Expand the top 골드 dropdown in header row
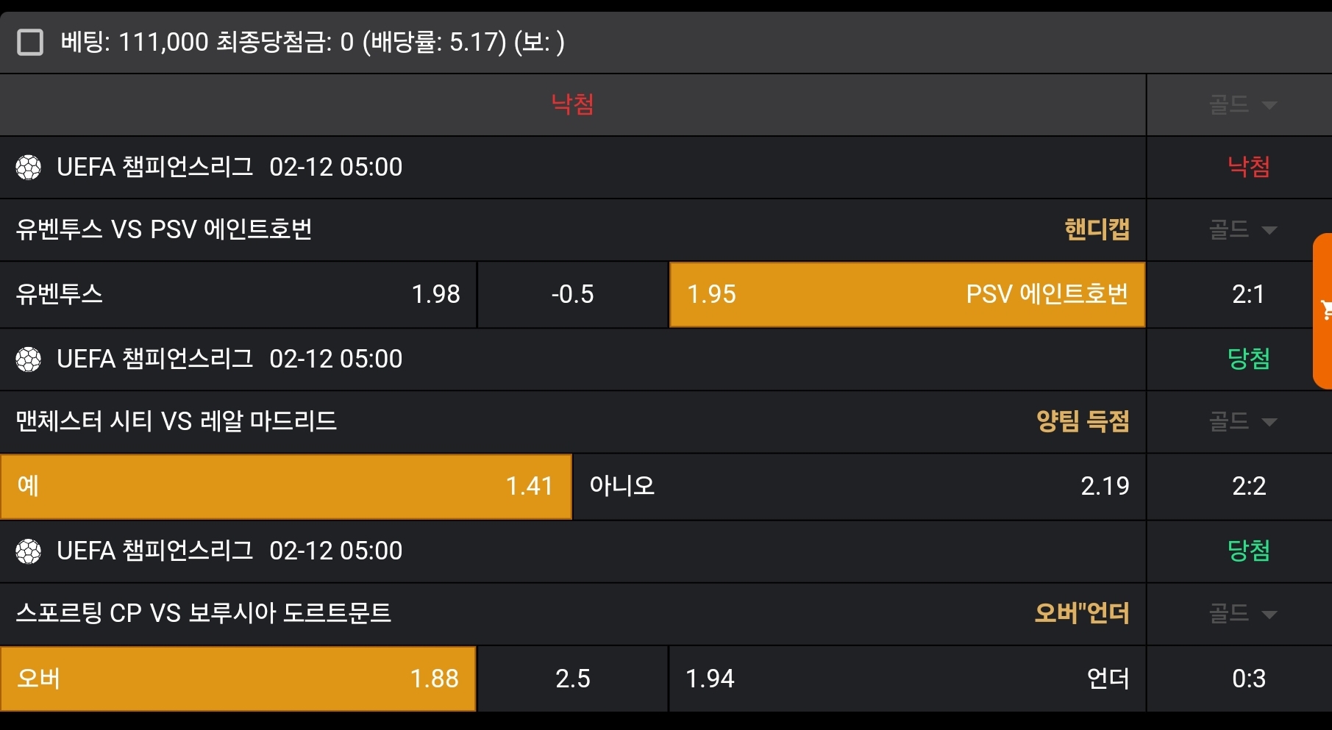 [1242, 105]
